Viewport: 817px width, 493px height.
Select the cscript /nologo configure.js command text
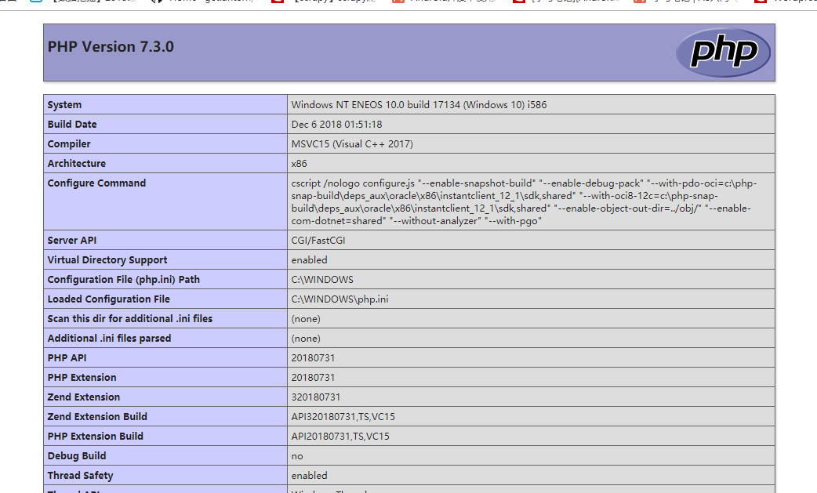click(524, 202)
